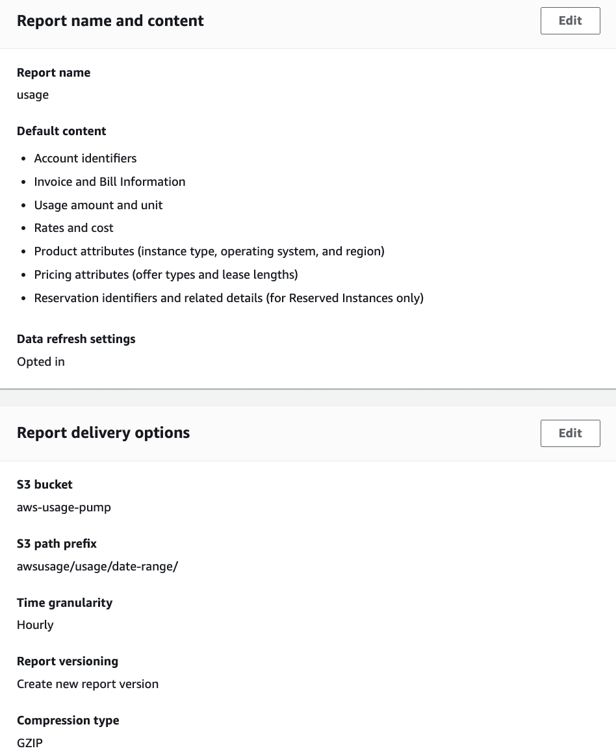Click the 'usage' report name value

click(32, 95)
